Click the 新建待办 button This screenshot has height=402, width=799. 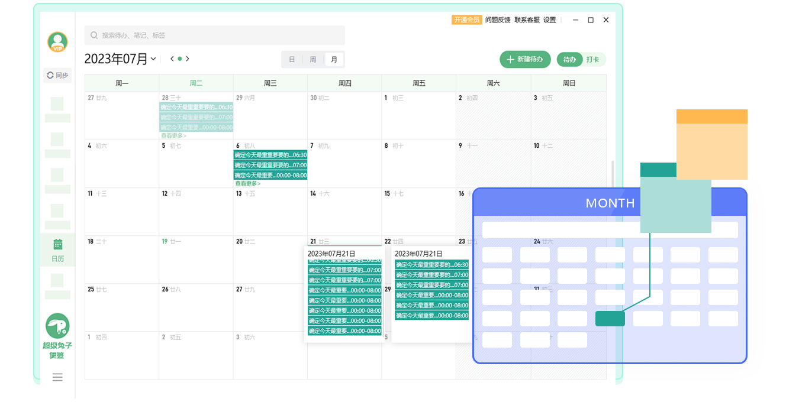click(525, 60)
